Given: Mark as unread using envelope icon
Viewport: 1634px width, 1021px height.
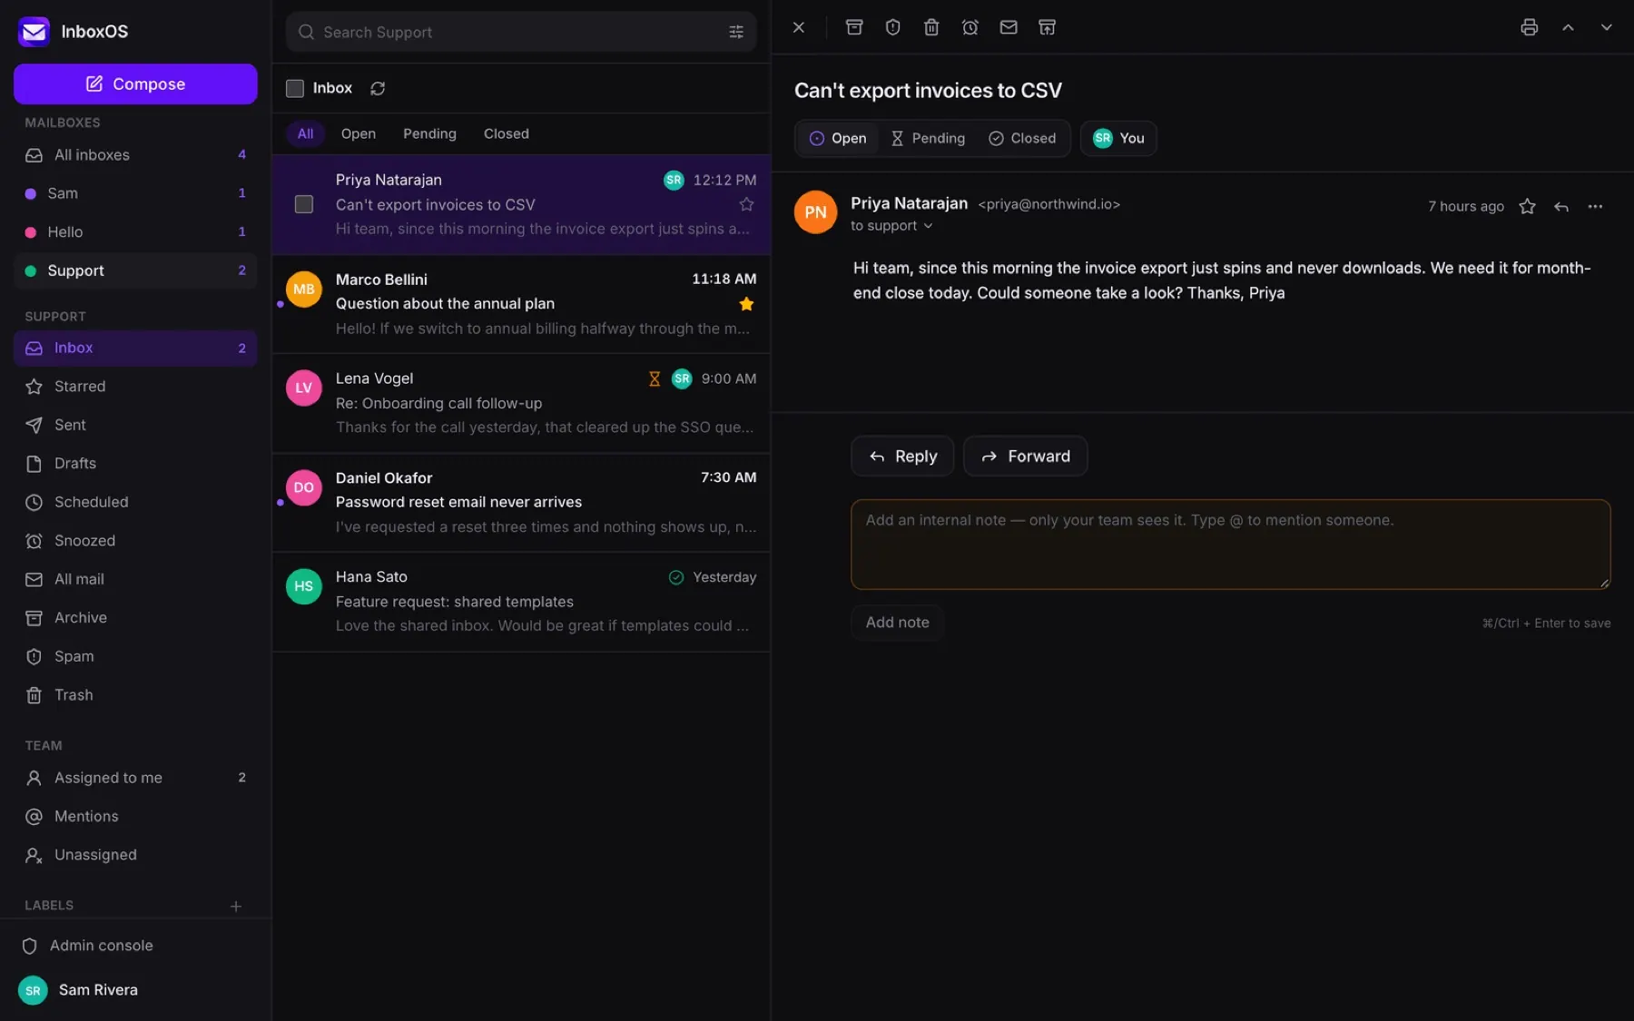Looking at the screenshot, I should click(1009, 27).
